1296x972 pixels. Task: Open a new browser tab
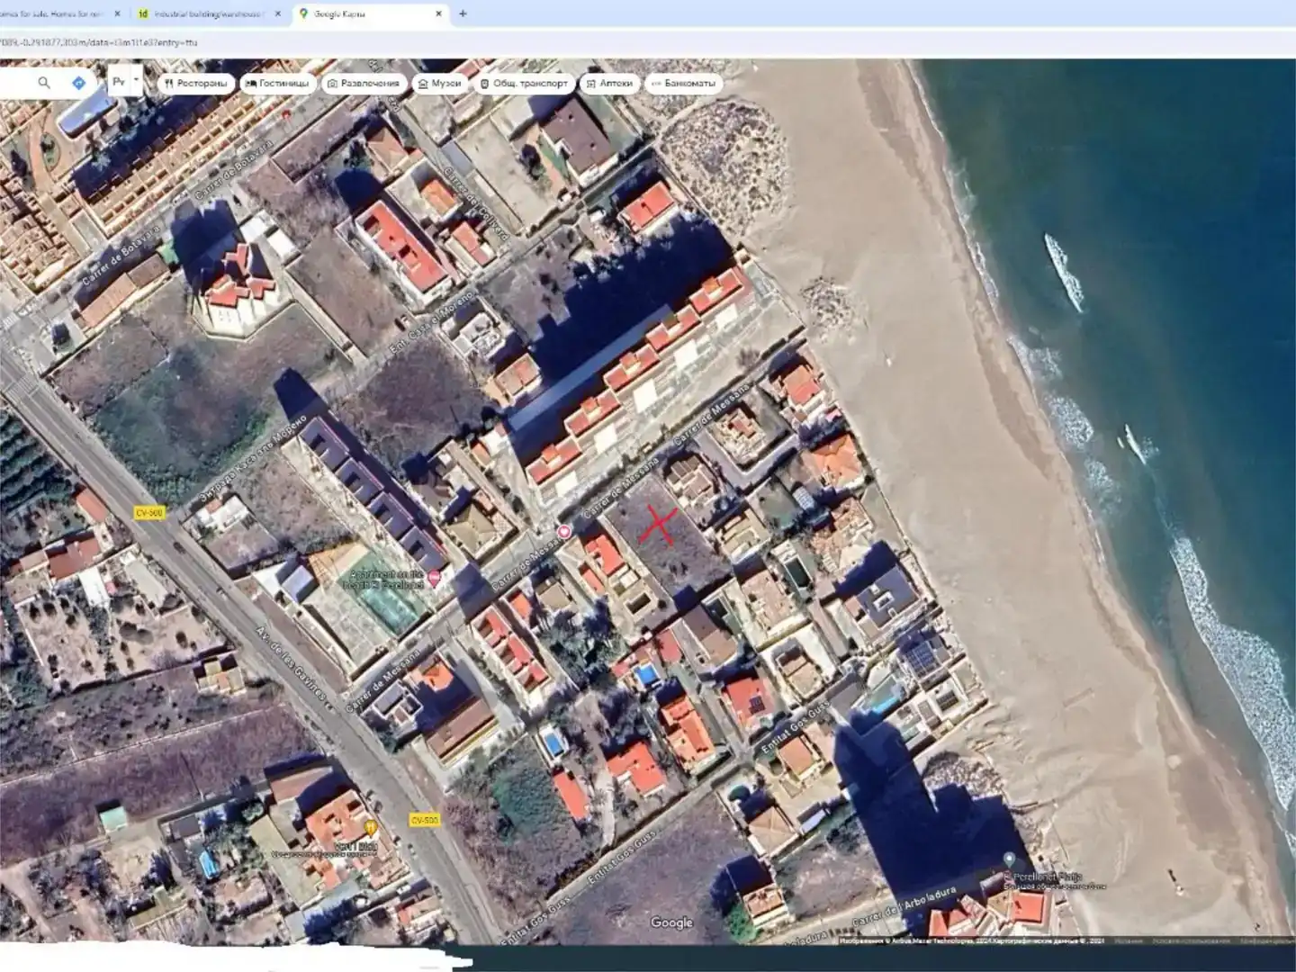(x=463, y=13)
